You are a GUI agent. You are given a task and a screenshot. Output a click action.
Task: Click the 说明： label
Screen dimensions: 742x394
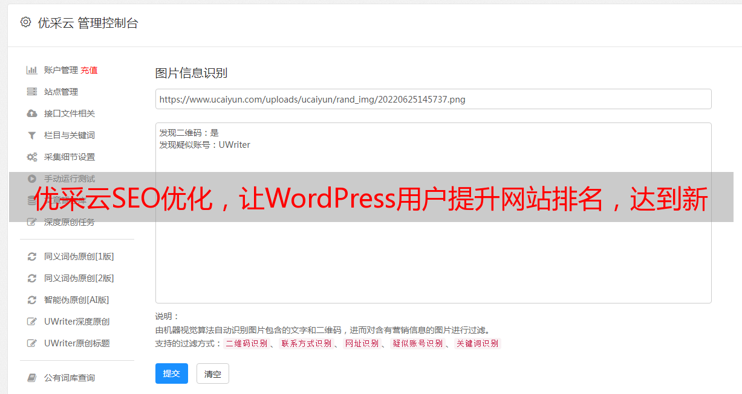coord(167,316)
